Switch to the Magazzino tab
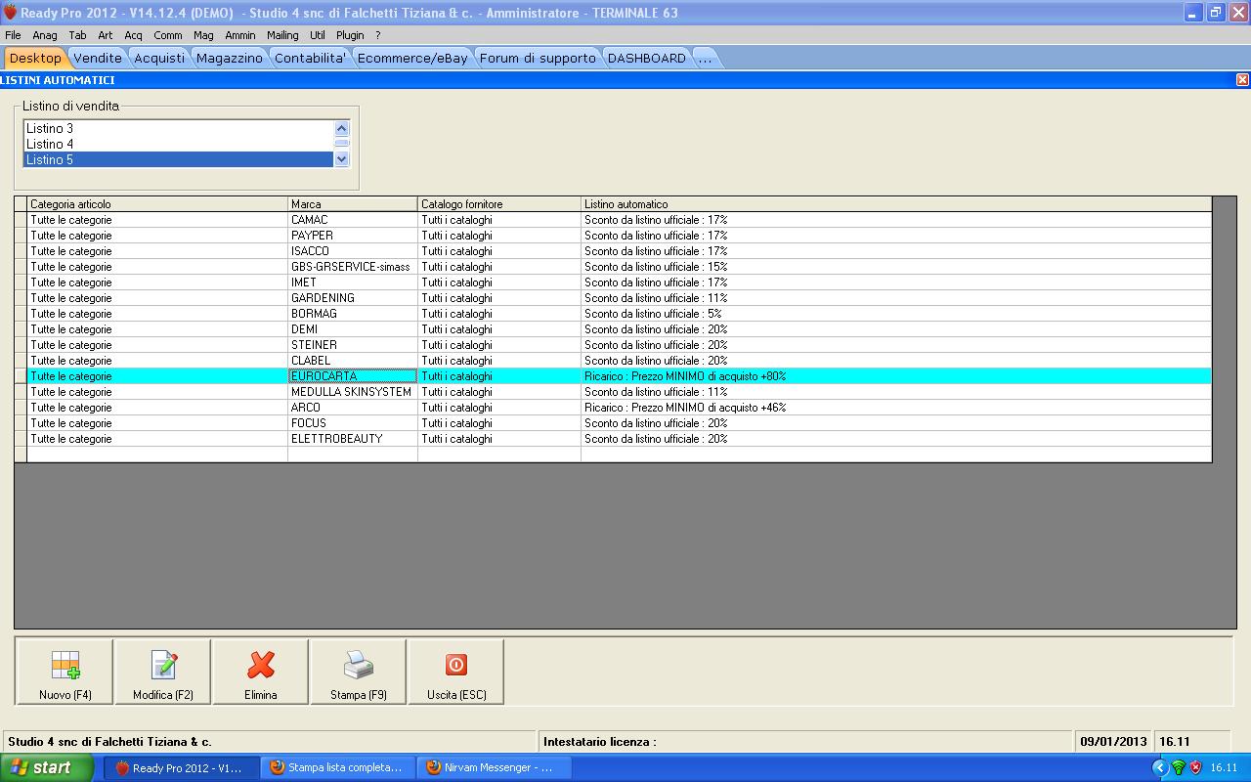This screenshot has height=782, width=1251. [230, 58]
